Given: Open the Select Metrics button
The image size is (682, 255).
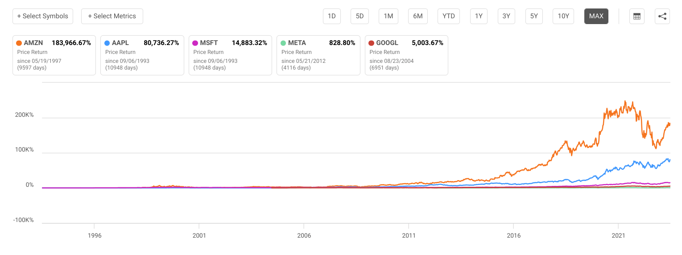Looking at the screenshot, I should coord(112,16).
